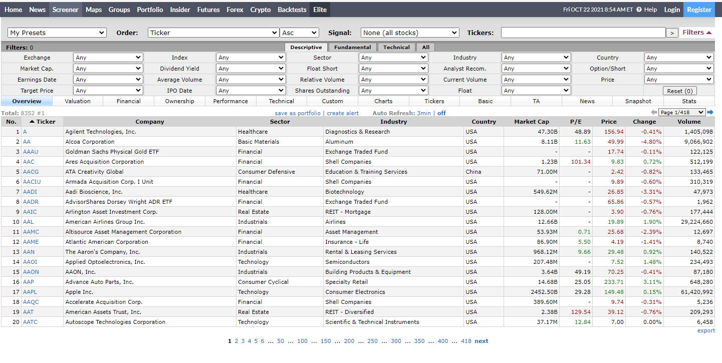Image resolution: width=722 pixels, height=363 pixels.
Task: Click the Register button
Action: coord(699,10)
